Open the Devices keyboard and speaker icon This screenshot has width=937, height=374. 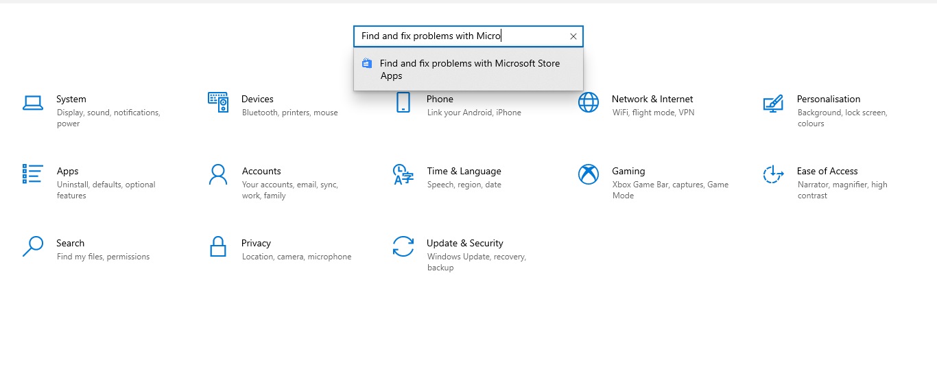[x=218, y=102]
